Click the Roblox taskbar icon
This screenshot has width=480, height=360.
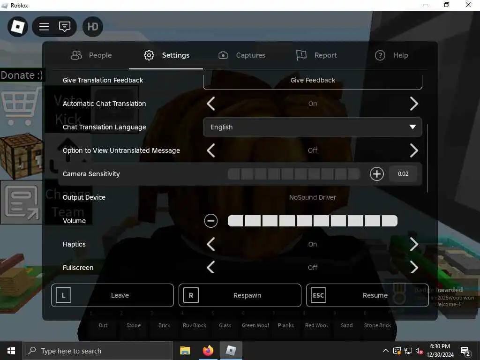coord(231,351)
